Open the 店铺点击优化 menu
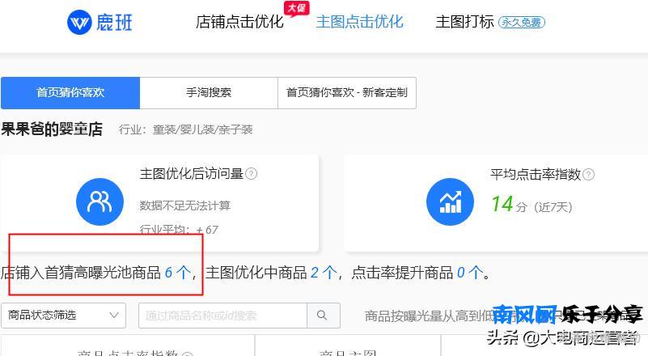This screenshot has width=648, height=356. point(239,22)
